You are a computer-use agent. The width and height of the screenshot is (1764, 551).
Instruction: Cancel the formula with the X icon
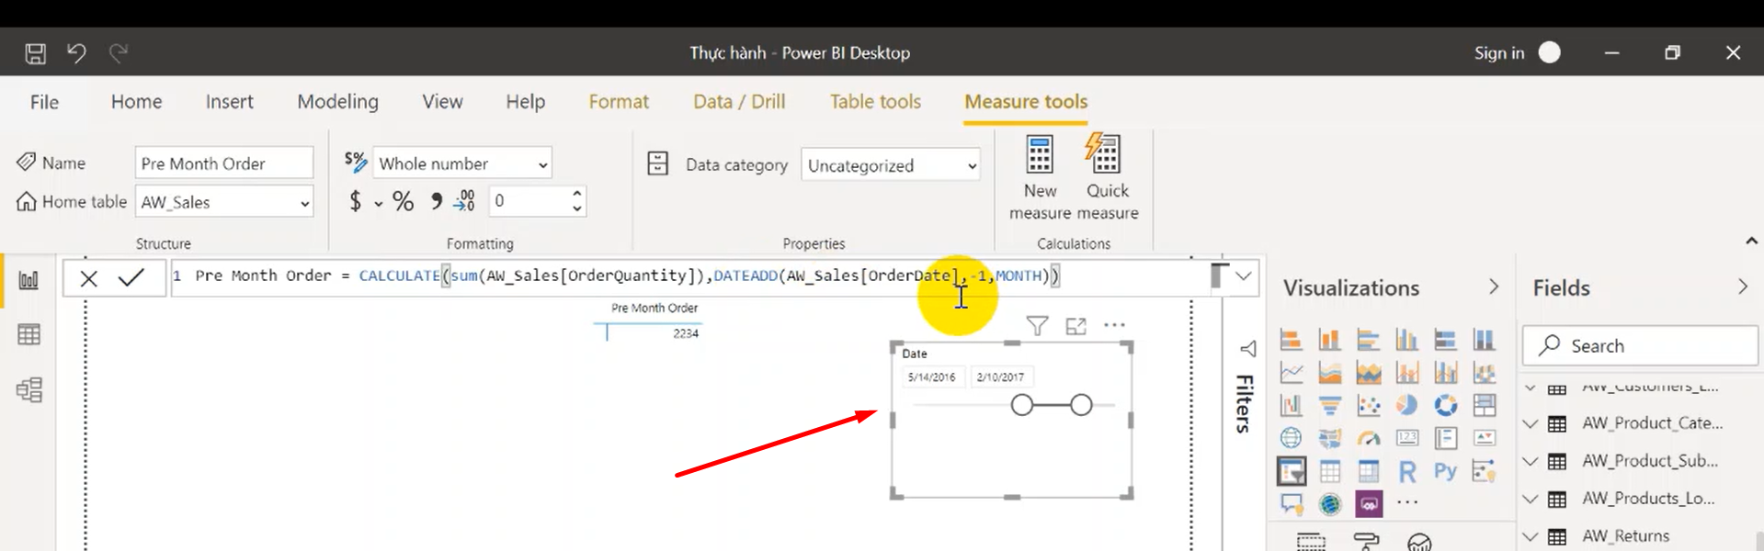click(x=89, y=278)
